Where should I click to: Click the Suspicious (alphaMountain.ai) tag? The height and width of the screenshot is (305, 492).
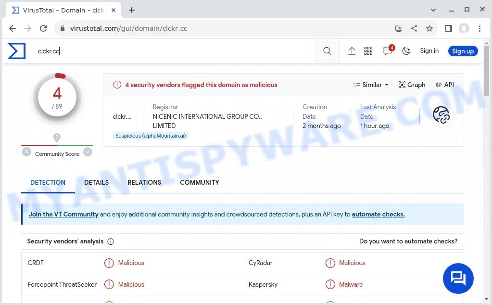151,136
